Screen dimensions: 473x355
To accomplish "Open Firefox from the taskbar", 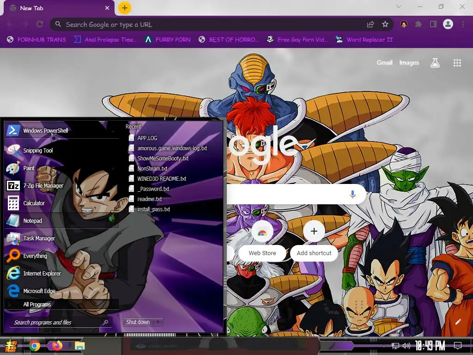I will [x=57, y=346].
